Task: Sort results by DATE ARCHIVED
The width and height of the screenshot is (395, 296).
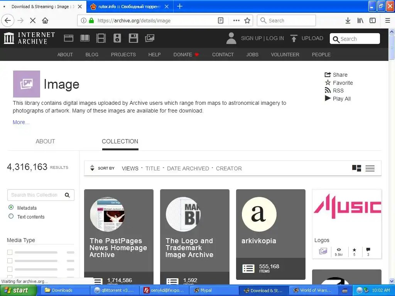Action: pos(188,168)
